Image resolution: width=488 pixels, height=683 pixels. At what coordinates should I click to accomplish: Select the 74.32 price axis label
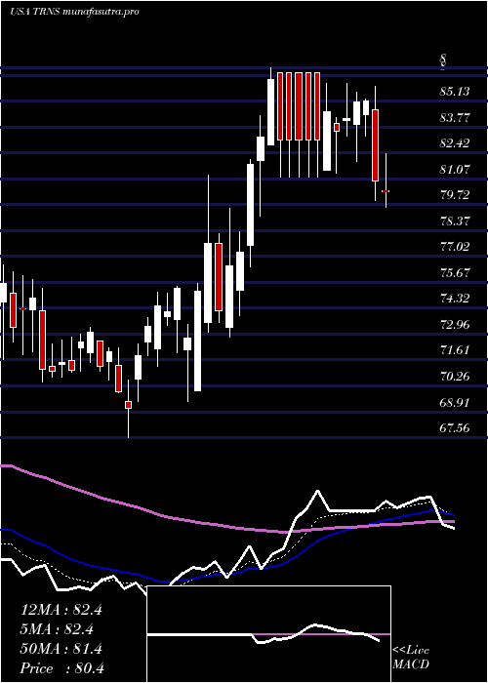(455, 299)
